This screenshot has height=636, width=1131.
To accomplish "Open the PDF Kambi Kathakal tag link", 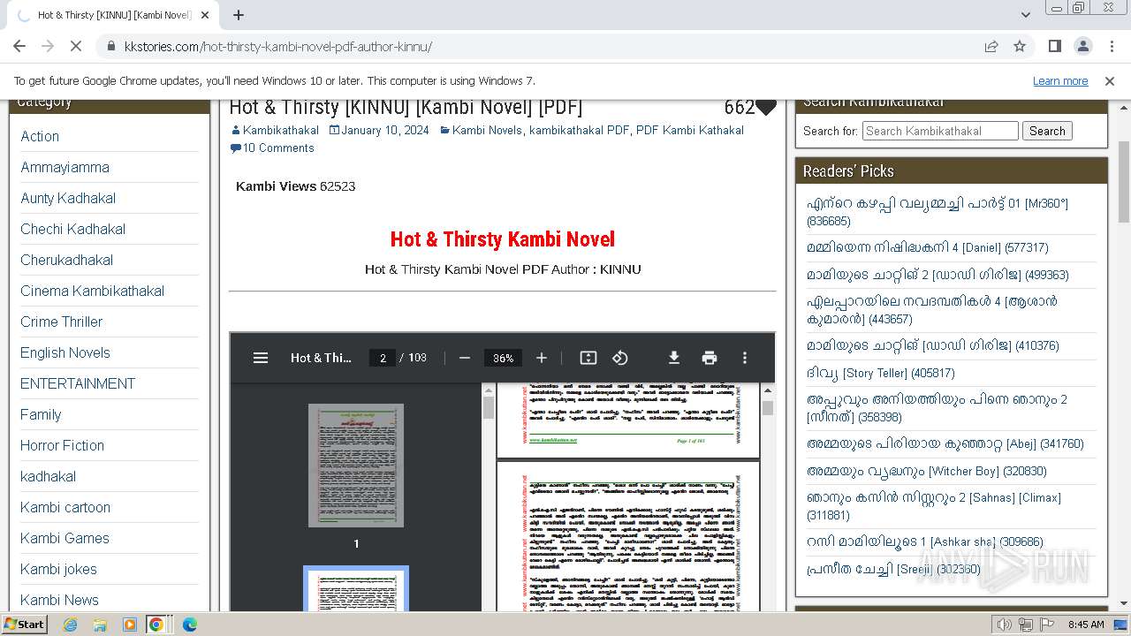I will [690, 130].
